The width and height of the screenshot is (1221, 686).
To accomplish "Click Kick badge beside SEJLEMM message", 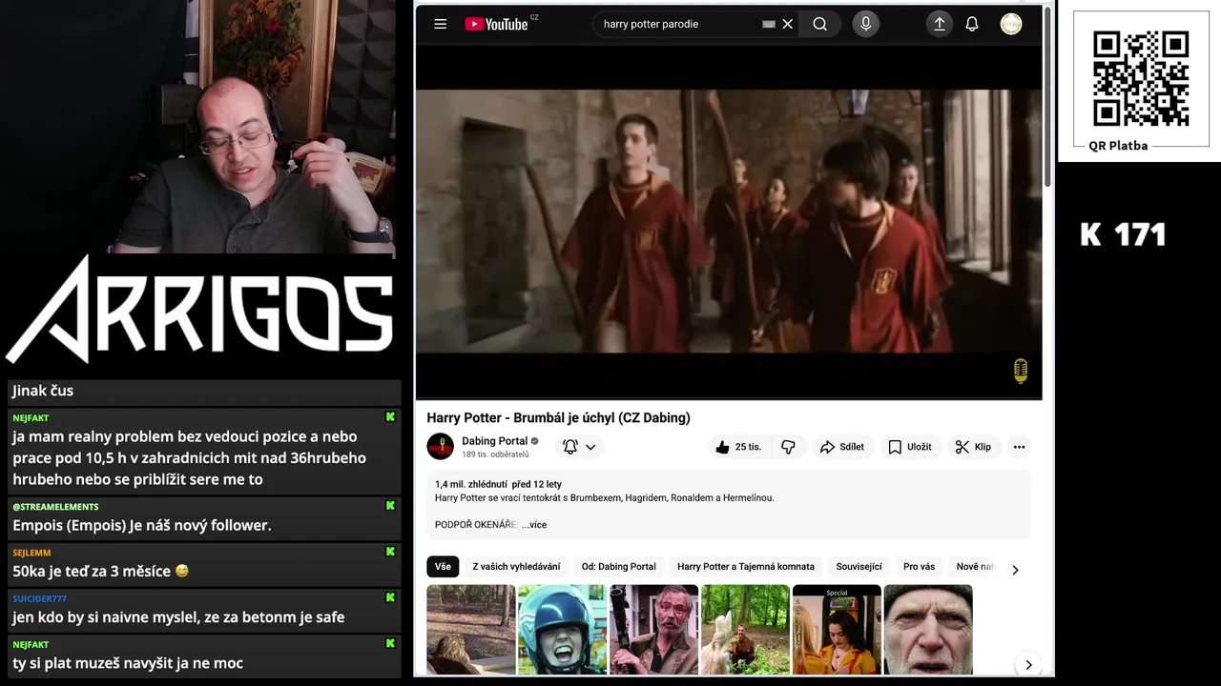I will tap(390, 552).
